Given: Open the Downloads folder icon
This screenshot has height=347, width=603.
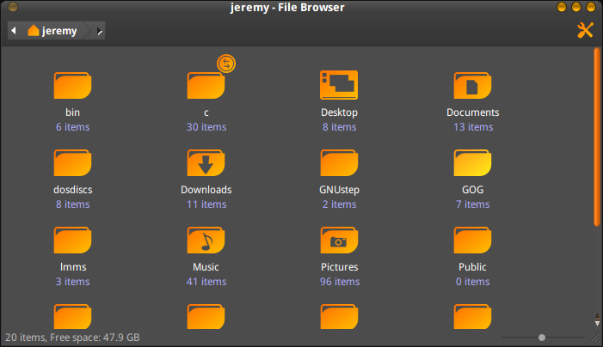Looking at the screenshot, I should coord(206,162).
